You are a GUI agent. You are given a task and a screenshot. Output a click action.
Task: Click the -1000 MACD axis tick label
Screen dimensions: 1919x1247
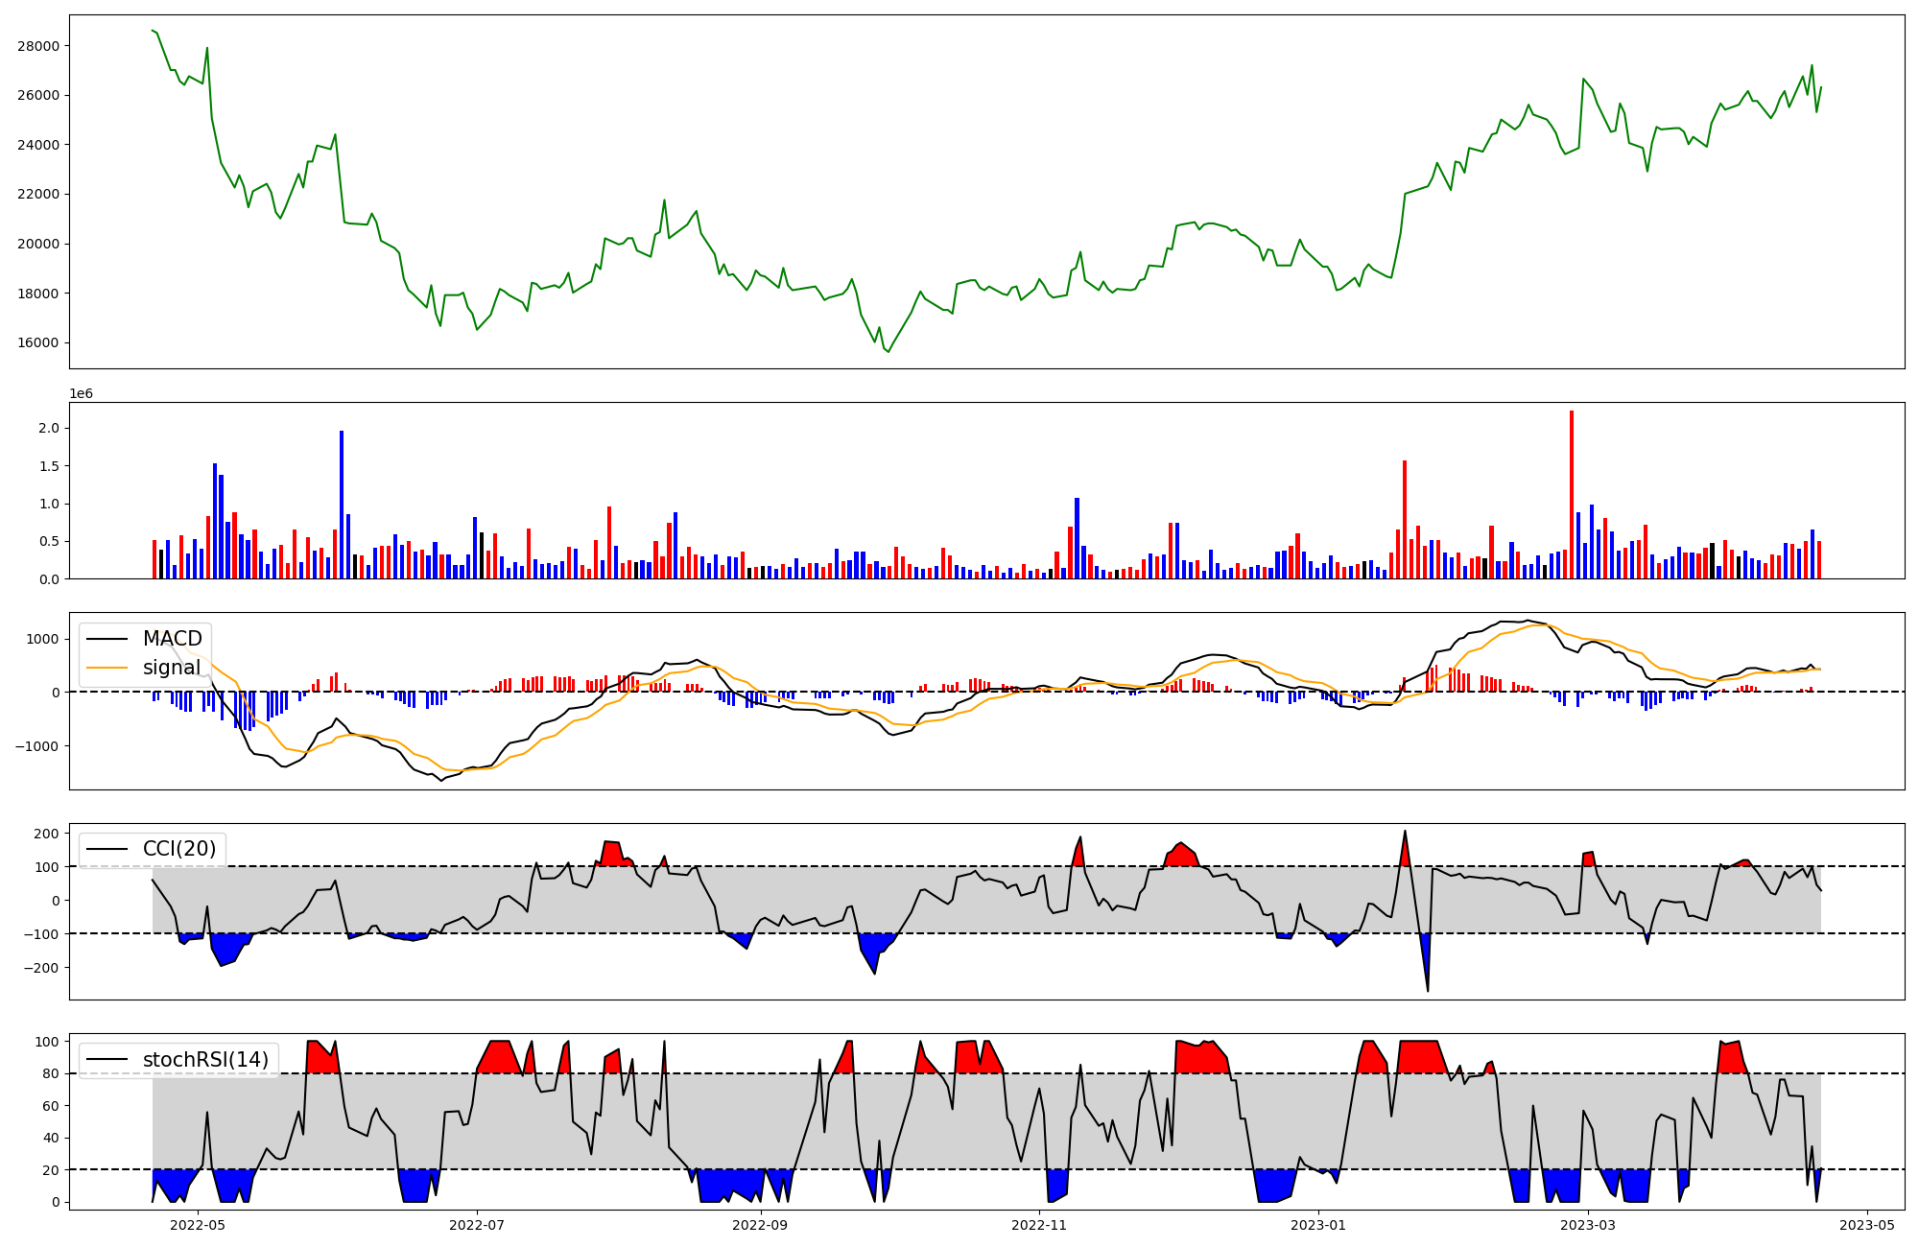point(38,745)
